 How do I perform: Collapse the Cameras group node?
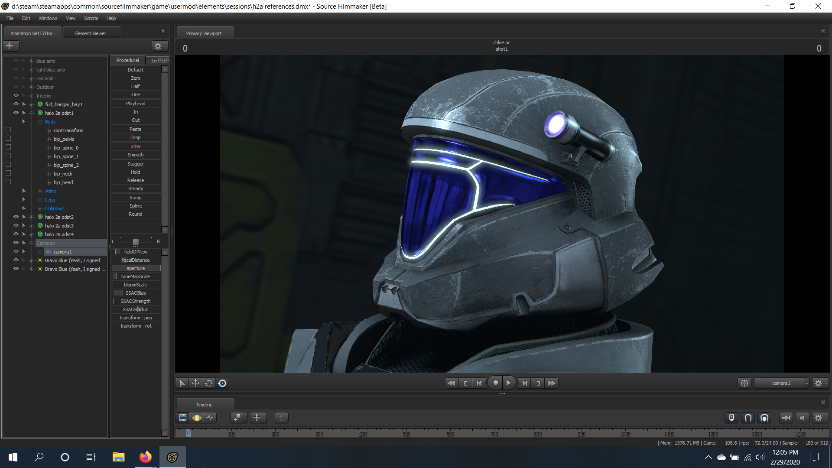pos(31,243)
